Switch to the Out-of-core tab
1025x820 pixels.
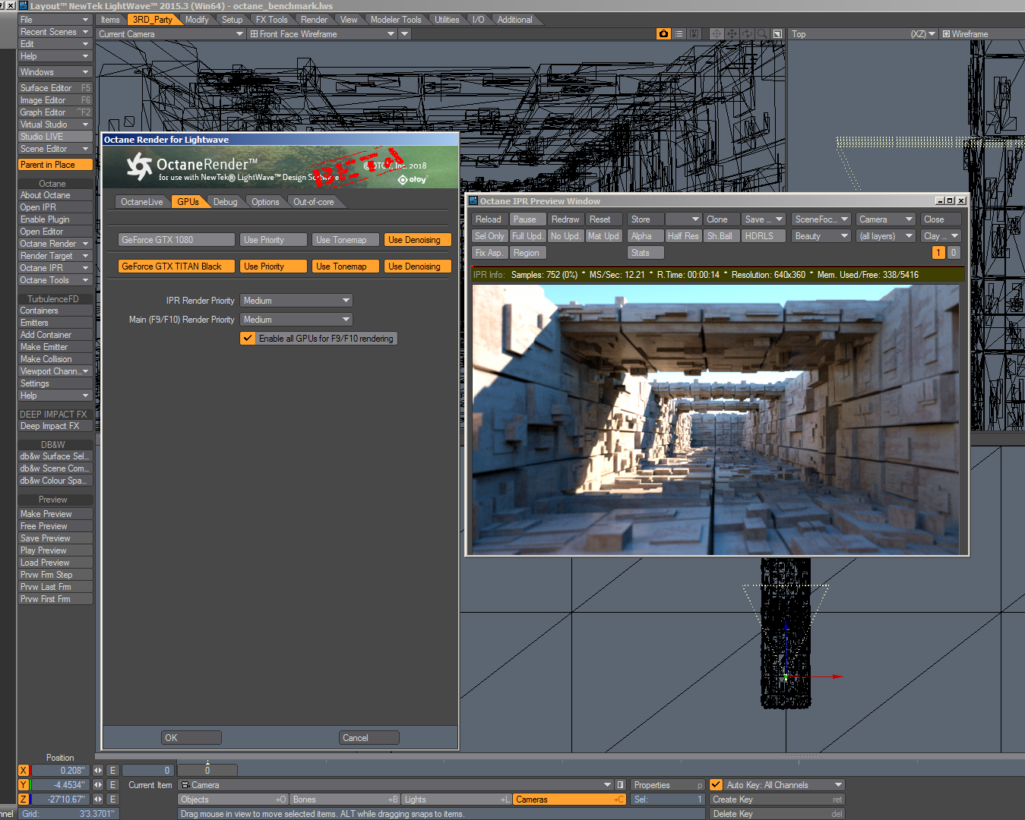click(314, 202)
